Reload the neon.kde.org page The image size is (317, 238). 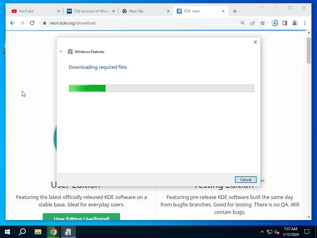coord(32,23)
